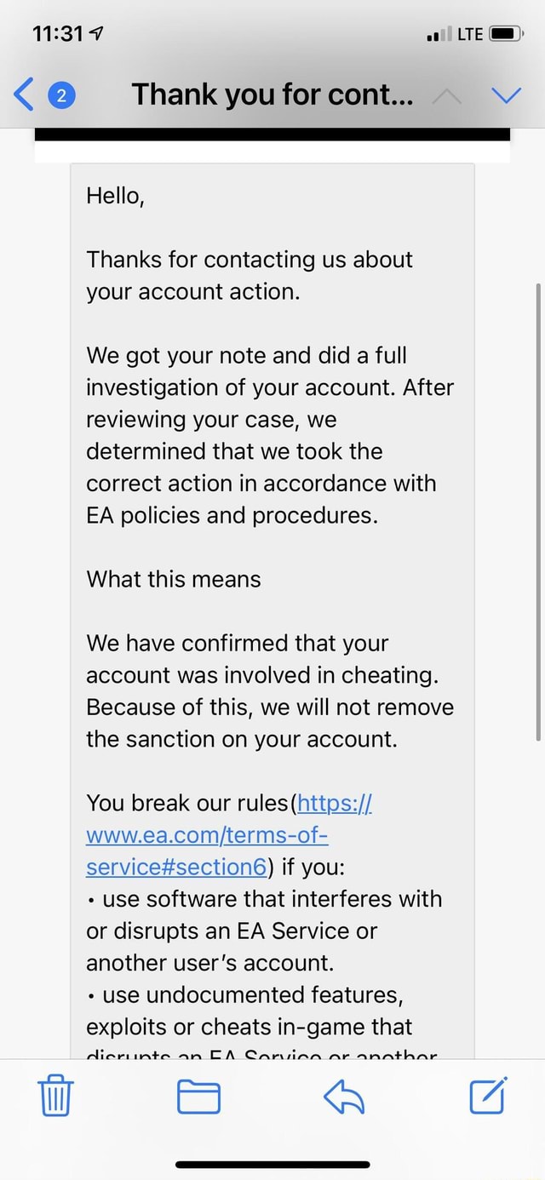
Task: Tap the 'Hello,' greeting in email body
Action: (x=115, y=196)
